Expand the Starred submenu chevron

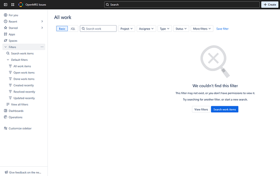point(42,28)
